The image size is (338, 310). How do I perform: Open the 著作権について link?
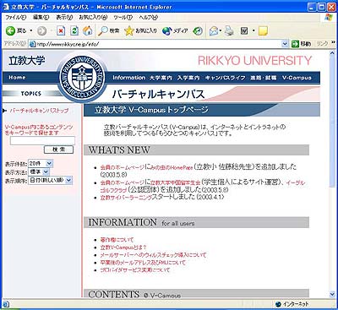click(x=117, y=240)
